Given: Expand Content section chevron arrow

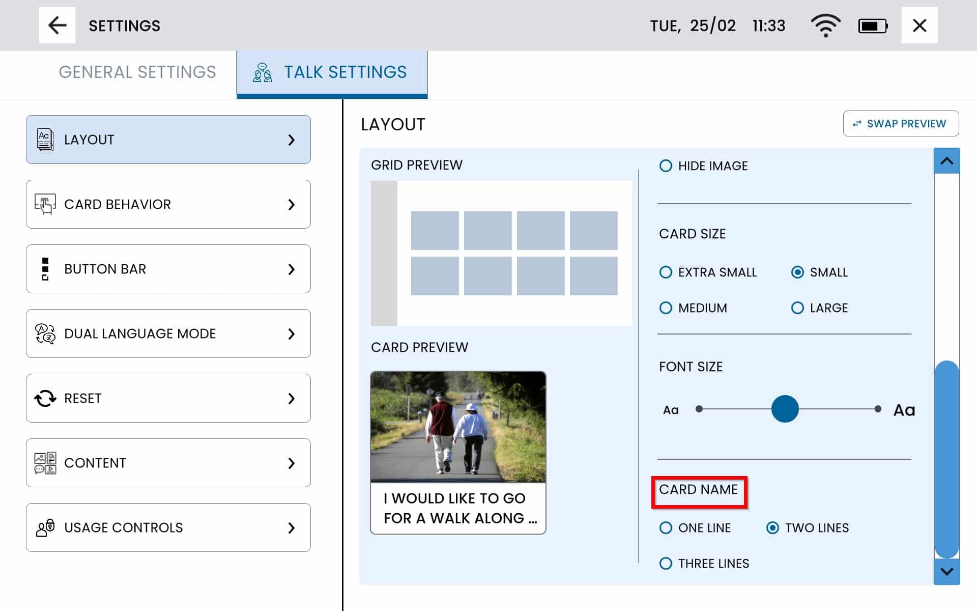Looking at the screenshot, I should coord(291,463).
